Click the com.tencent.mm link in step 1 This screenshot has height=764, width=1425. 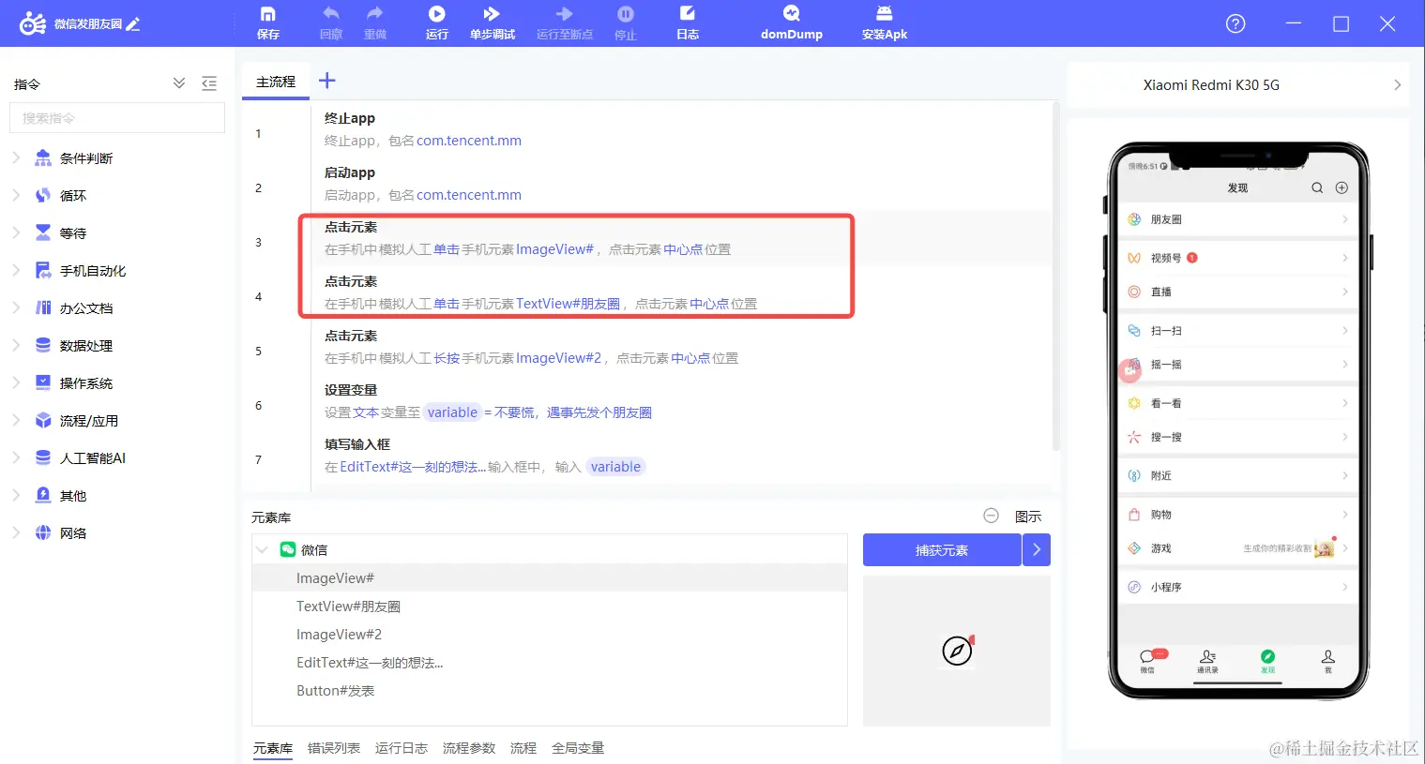click(x=469, y=141)
